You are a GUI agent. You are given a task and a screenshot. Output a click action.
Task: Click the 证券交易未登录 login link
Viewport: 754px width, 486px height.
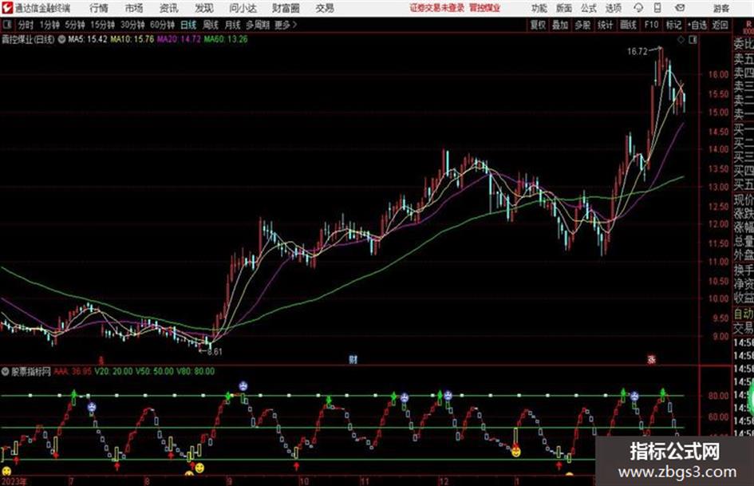coord(437,8)
